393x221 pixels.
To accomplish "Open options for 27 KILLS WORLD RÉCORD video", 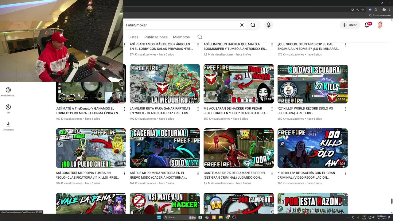I will 346,109.
